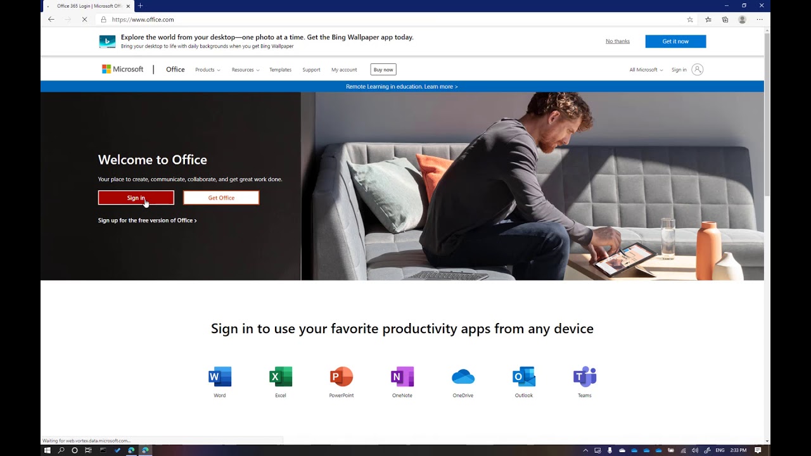The image size is (811, 456).
Task: Click the man on sofa hero image
Action: coord(532,186)
